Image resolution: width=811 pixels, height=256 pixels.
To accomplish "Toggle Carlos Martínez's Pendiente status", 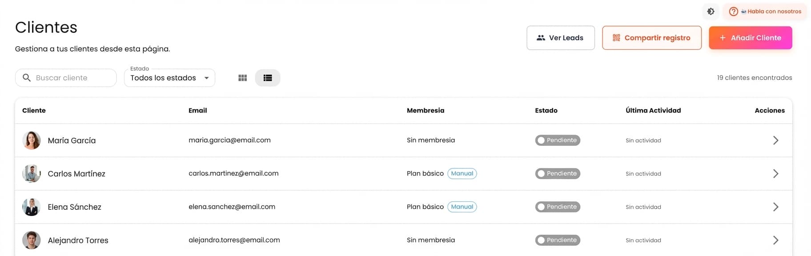I will coord(558,174).
